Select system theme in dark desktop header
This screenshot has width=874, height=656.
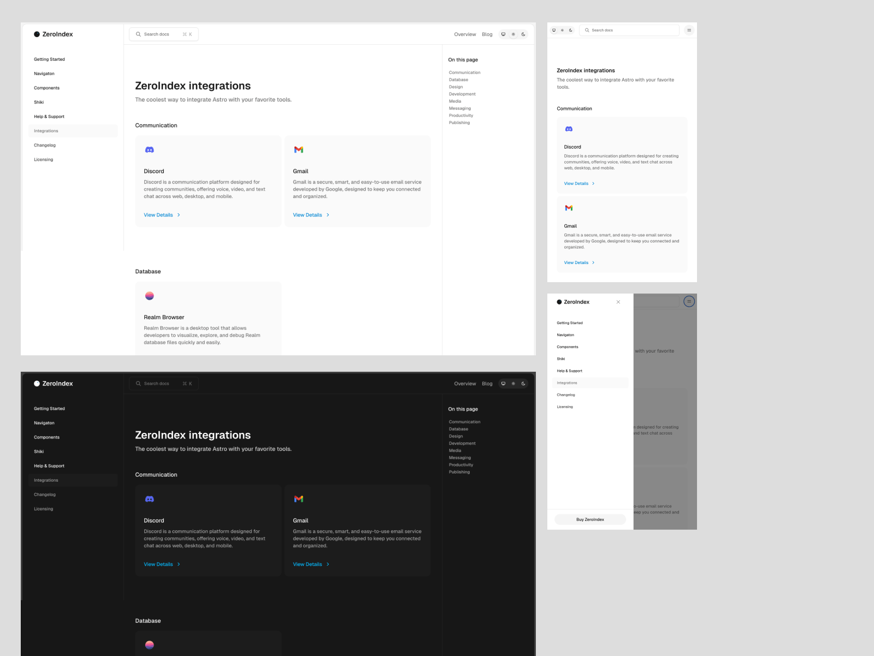click(x=503, y=383)
